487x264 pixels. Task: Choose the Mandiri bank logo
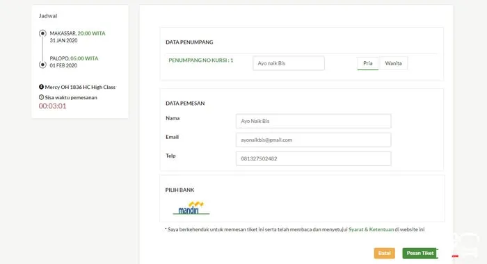191,208
